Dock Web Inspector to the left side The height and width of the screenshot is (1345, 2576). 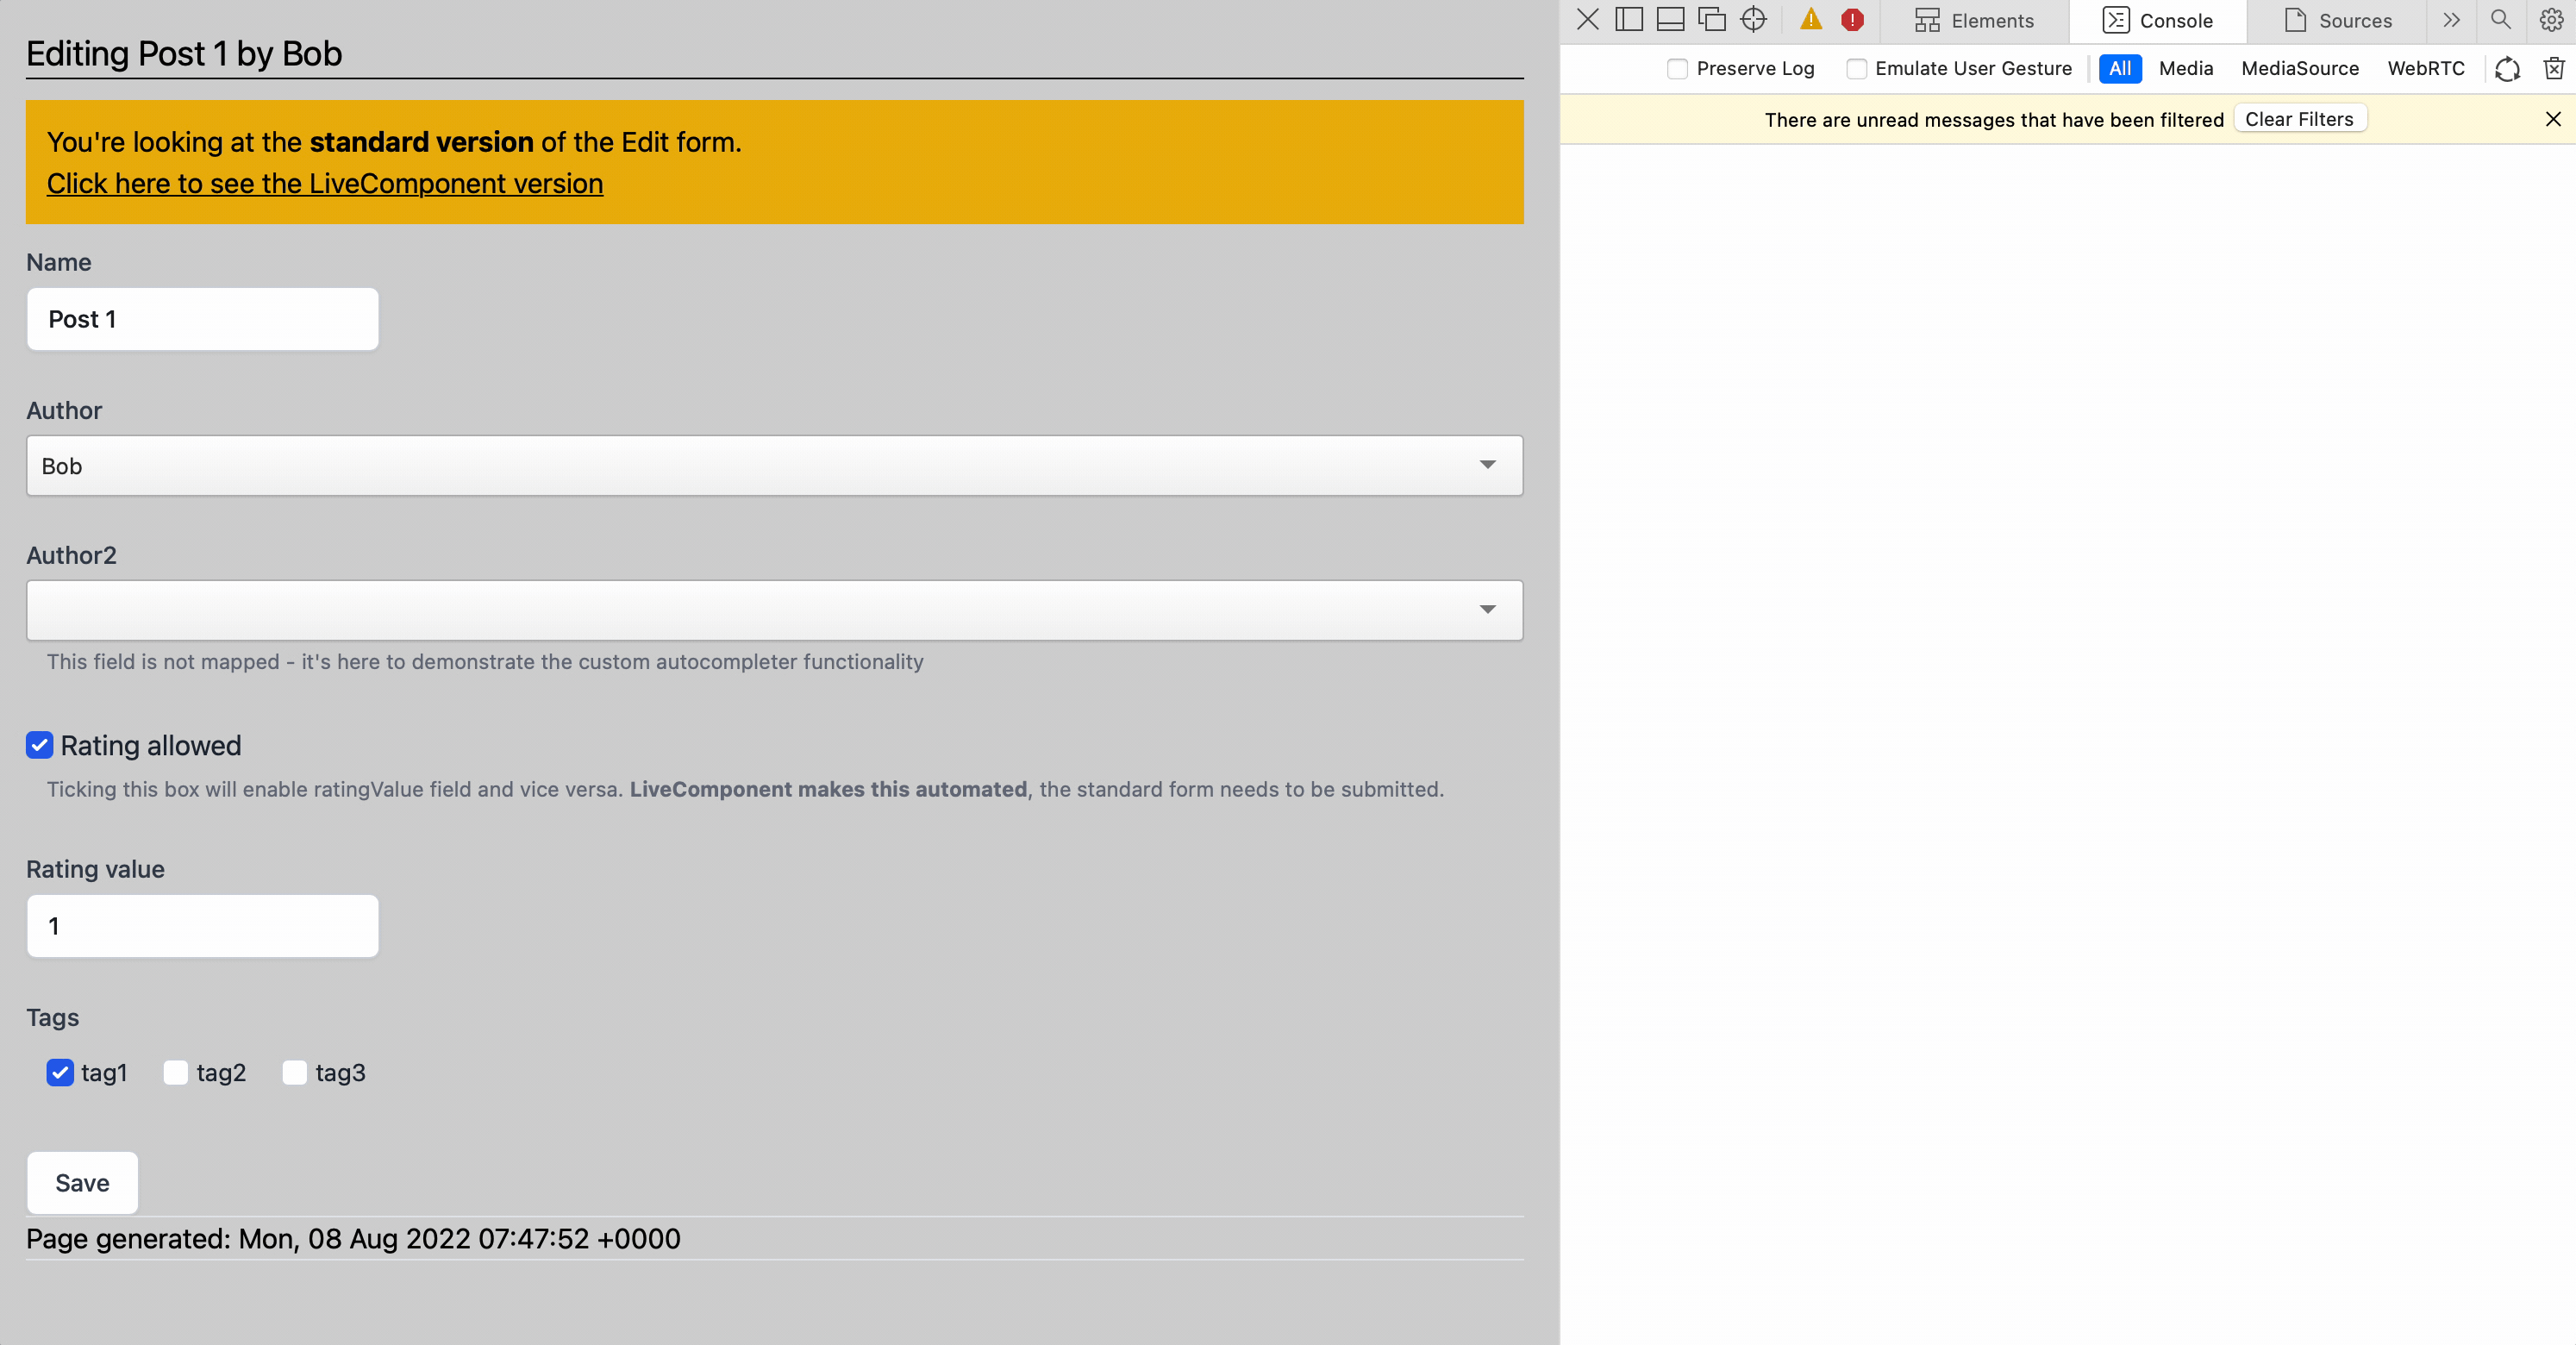coord(1629,20)
